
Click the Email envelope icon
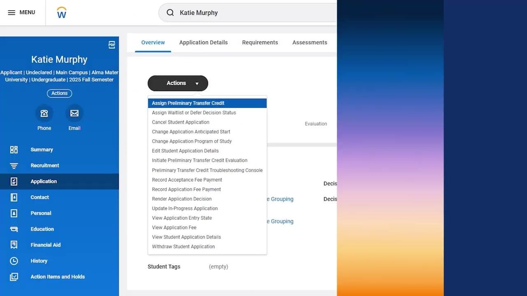[75, 113]
